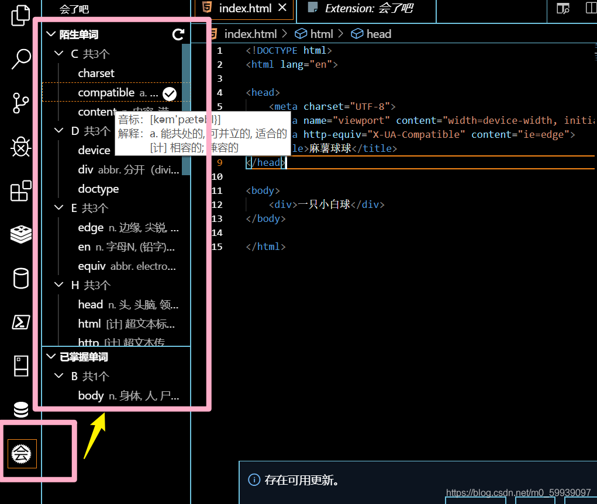Open the stacked layers Redis-style icon
This screenshot has height=504, width=597.
20,234
